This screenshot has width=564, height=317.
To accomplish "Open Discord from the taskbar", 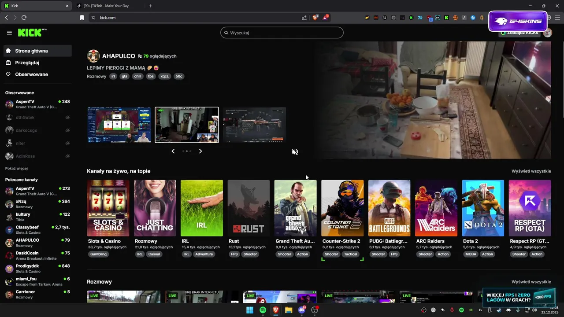I will [x=302, y=310].
